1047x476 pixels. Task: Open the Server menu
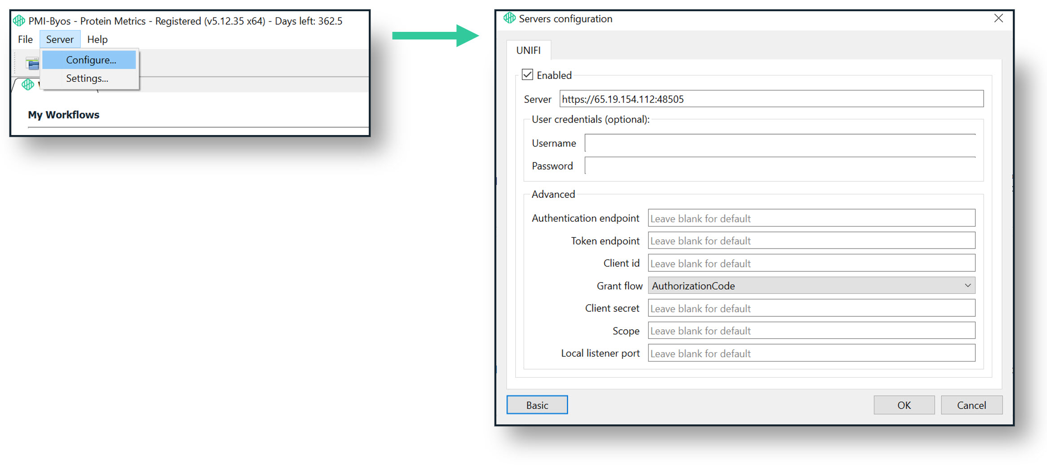[60, 39]
